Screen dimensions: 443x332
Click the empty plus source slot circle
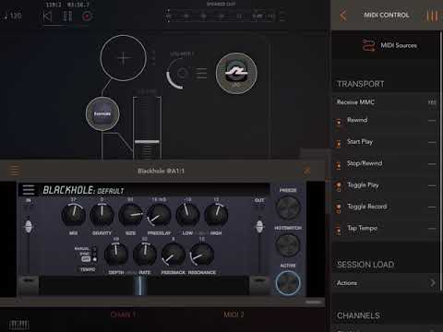tap(123, 58)
